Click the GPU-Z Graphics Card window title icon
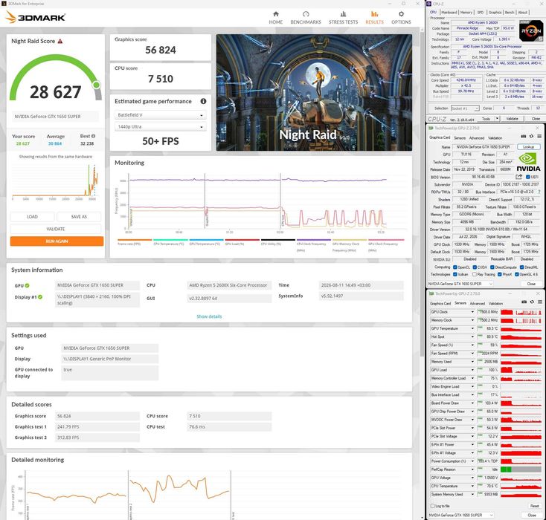The width and height of the screenshot is (546, 520). [x=431, y=128]
